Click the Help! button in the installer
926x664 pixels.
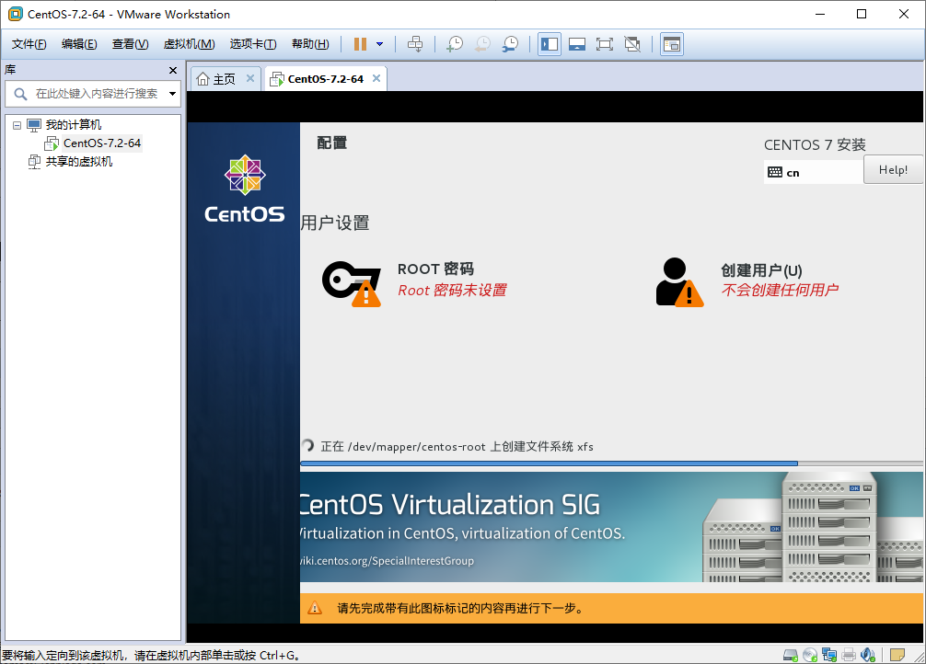pos(893,170)
